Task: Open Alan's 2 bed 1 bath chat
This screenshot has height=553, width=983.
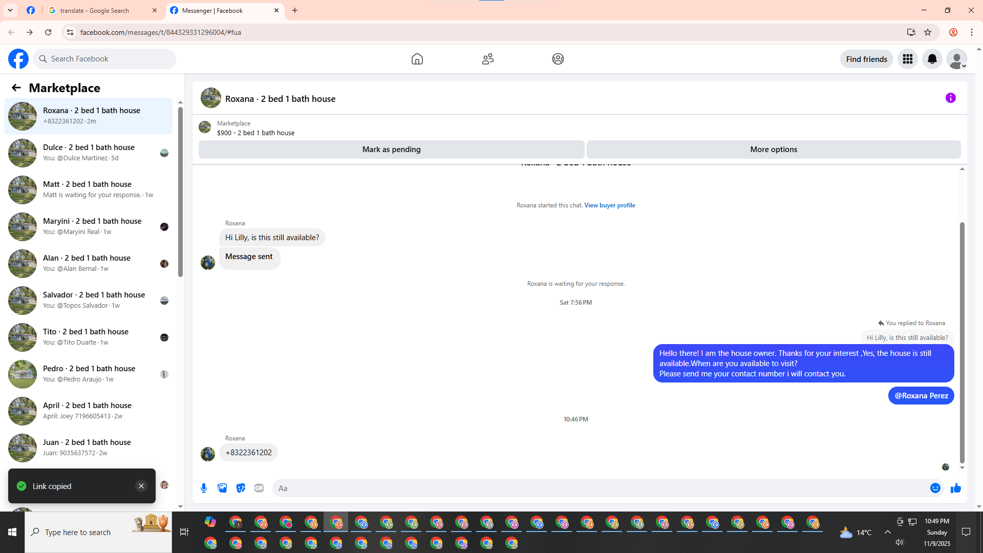Action: point(88,264)
